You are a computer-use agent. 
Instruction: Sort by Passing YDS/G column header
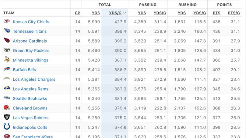tap(160, 13)
